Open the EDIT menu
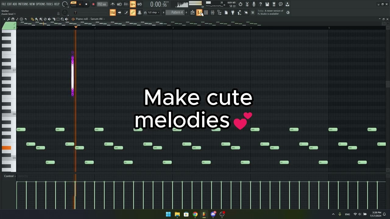390x219 pixels. pyautogui.click(x=9, y=4)
